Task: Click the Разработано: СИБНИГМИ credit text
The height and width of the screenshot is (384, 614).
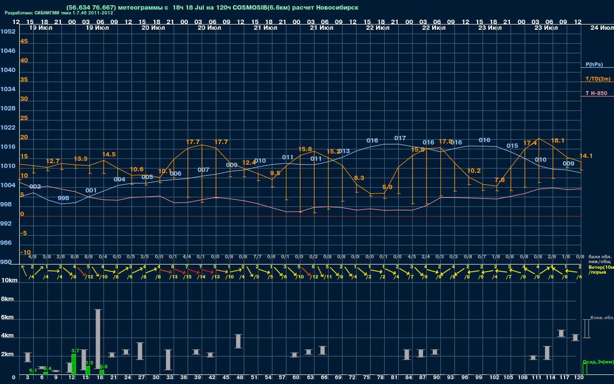Action: pyautogui.click(x=59, y=13)
